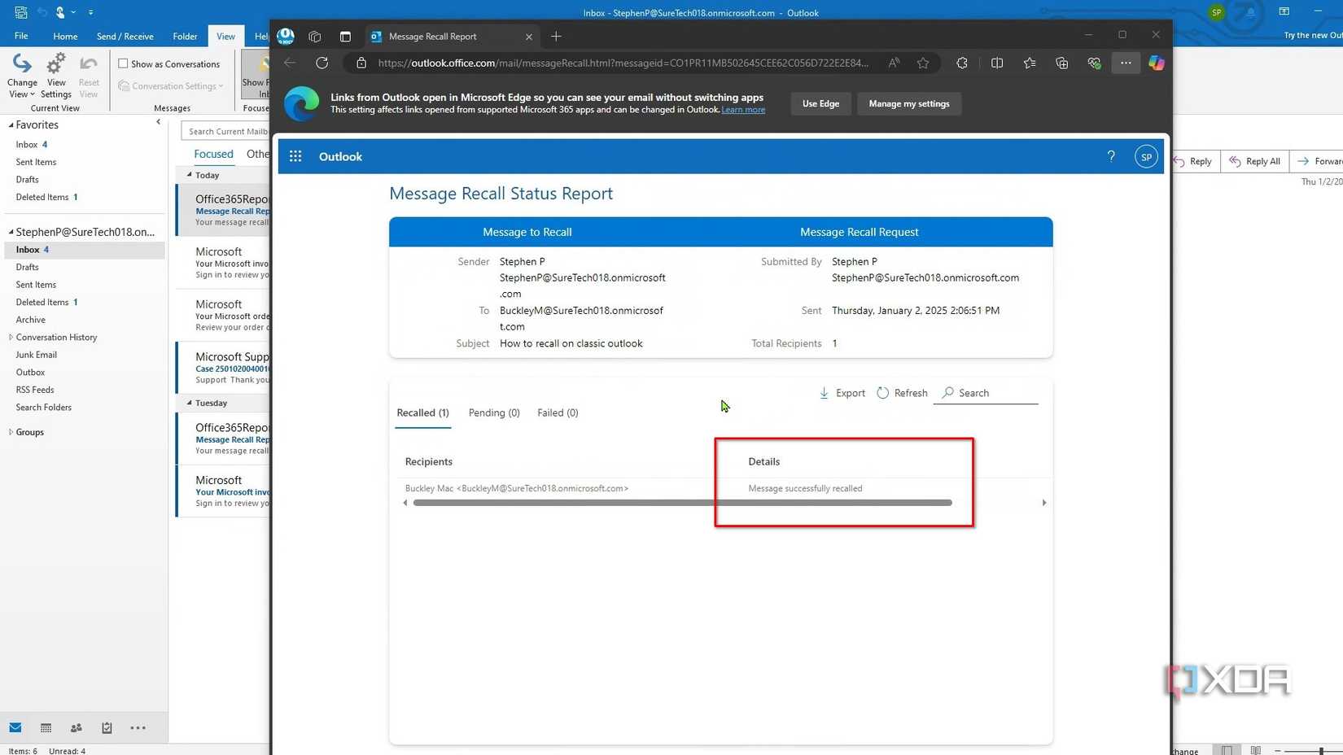Open Tasks in Outlook navigation bar

[x=107, y=727]
